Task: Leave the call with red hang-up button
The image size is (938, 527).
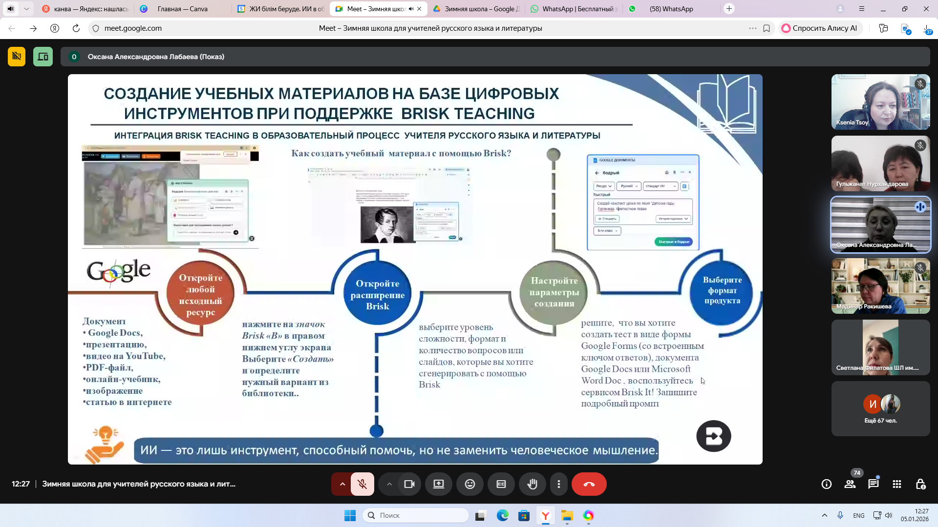Action: (589, 484)
